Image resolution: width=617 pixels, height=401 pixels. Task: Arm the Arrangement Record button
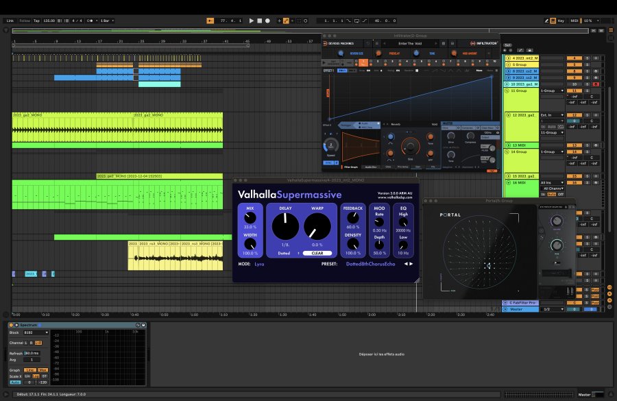tap(267, 21)
